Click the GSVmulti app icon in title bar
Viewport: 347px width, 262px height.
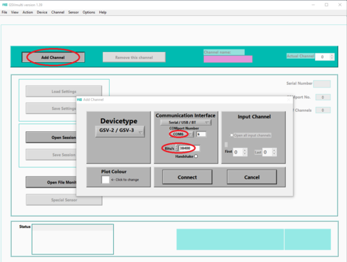(5, 5)
